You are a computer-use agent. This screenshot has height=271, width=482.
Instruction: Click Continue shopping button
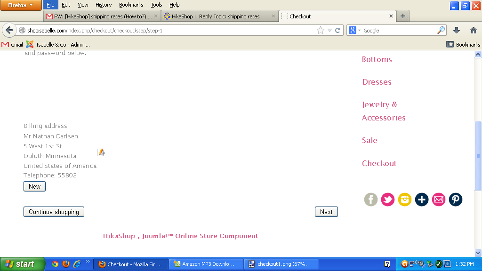[x=54, y=212]
